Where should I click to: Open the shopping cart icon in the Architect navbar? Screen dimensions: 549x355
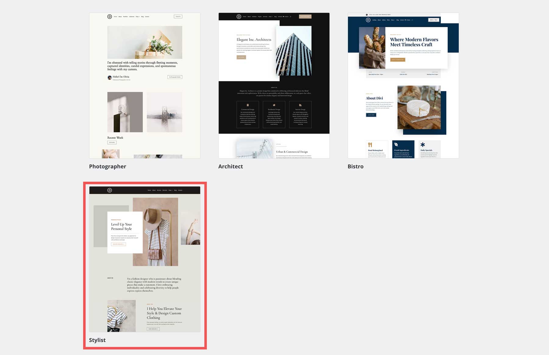283,17
